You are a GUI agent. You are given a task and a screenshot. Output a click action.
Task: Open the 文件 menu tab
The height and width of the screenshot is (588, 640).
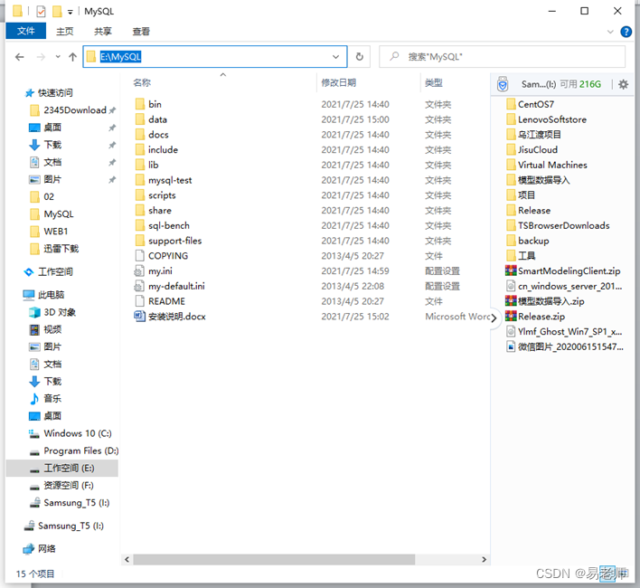pyautogui.click(x=25, y=31)
